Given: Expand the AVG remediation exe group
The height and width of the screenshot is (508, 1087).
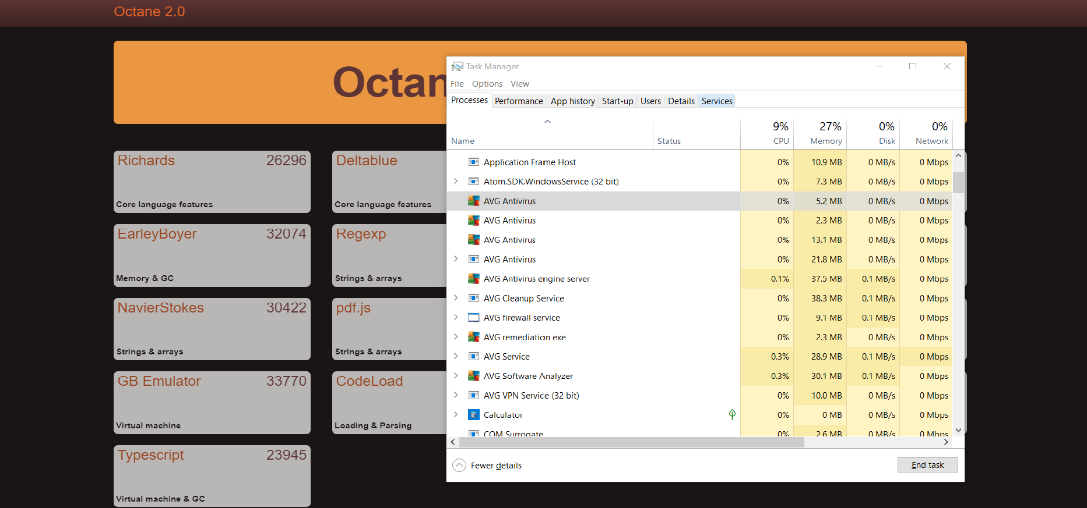Looking at the screenshot, I should (456, 337).
